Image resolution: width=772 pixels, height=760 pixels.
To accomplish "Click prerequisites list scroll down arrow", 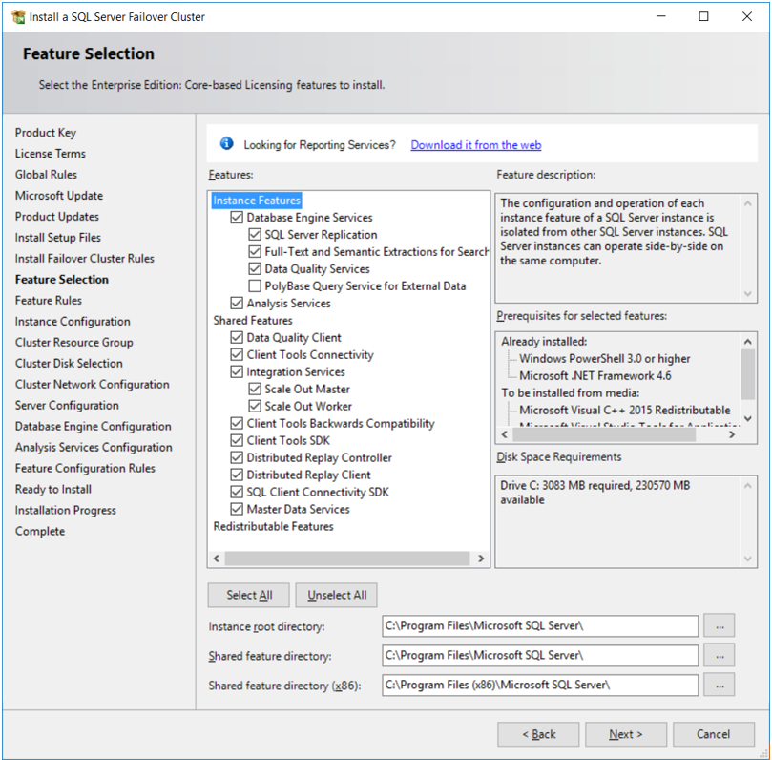I will click(748, 418).
